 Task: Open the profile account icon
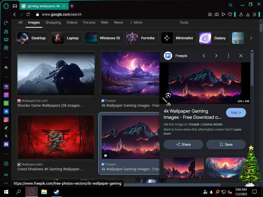coord(241,14)
